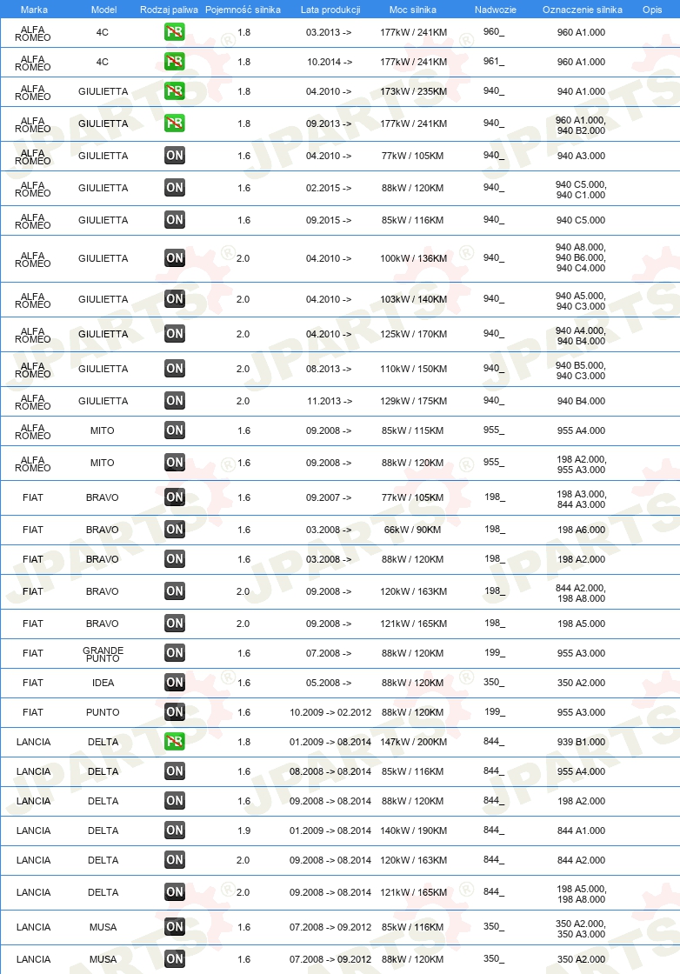
Task: Click power value 173kW / 235KM
Action: click(414, 91)
